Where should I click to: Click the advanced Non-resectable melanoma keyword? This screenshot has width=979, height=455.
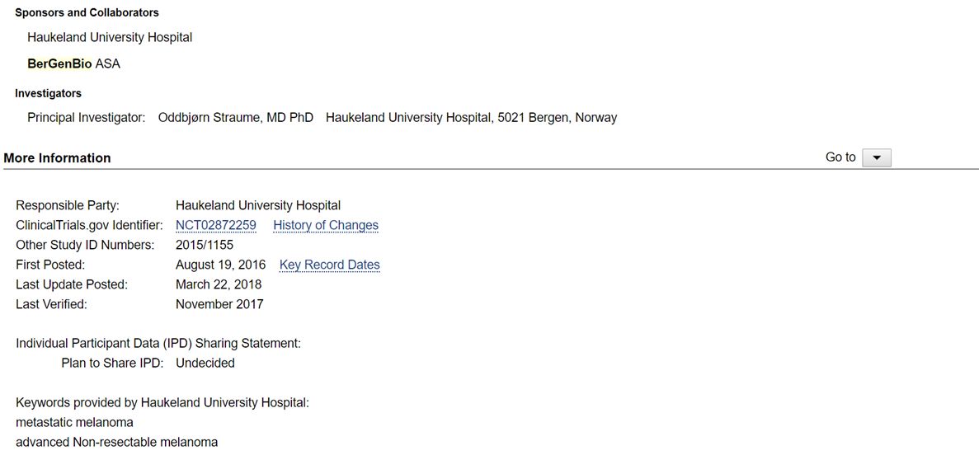[x=117, y=443]
